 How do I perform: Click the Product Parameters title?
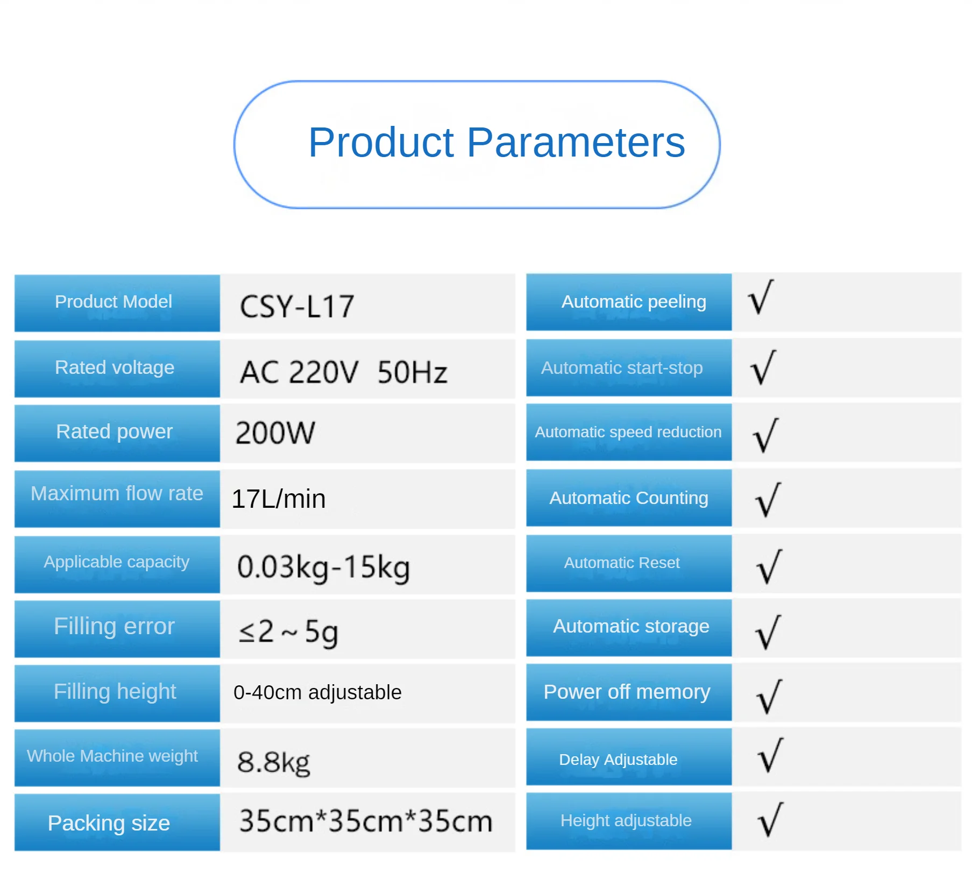point(496,143)
